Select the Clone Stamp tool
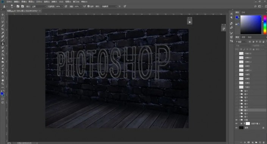Screen dimensions: 267x144 (3, 44)
